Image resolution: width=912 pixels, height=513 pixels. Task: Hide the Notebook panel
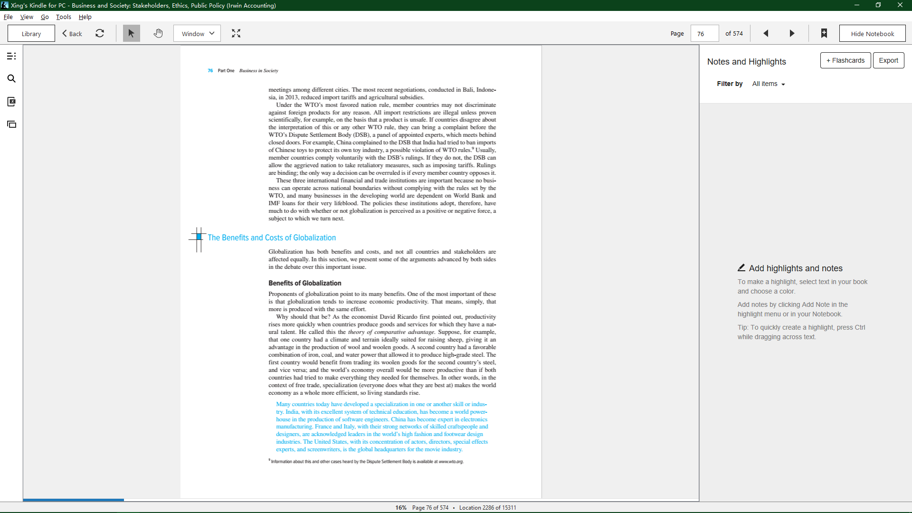click(x=872, y=33)
